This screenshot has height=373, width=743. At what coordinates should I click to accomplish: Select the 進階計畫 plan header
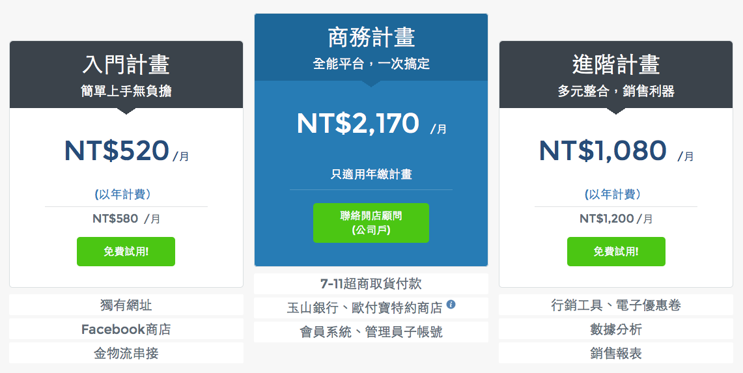pyautogui.click(x=616, y=75)
